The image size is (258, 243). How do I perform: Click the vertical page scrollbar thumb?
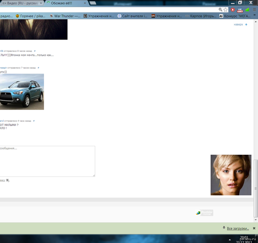255,177
